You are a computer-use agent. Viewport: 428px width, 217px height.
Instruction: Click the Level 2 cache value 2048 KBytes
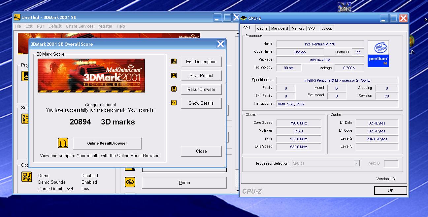tap(377, 139)
